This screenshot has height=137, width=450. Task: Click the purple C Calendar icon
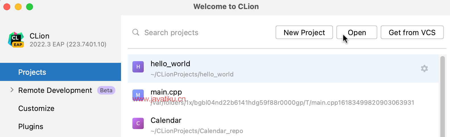click(x=138, y=123)
